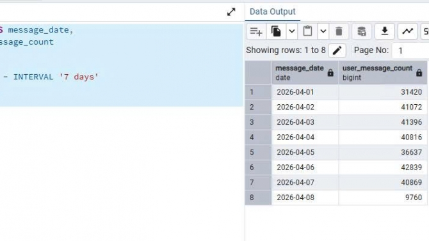Click the 2026-04-05 date cell
The image size is (429, 241).
[x=305, y=152]
